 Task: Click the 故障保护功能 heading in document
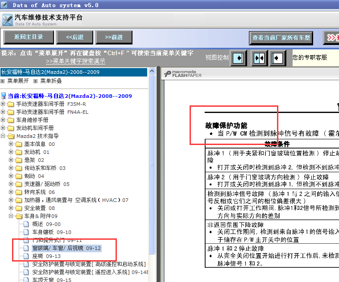click(226, 125)
